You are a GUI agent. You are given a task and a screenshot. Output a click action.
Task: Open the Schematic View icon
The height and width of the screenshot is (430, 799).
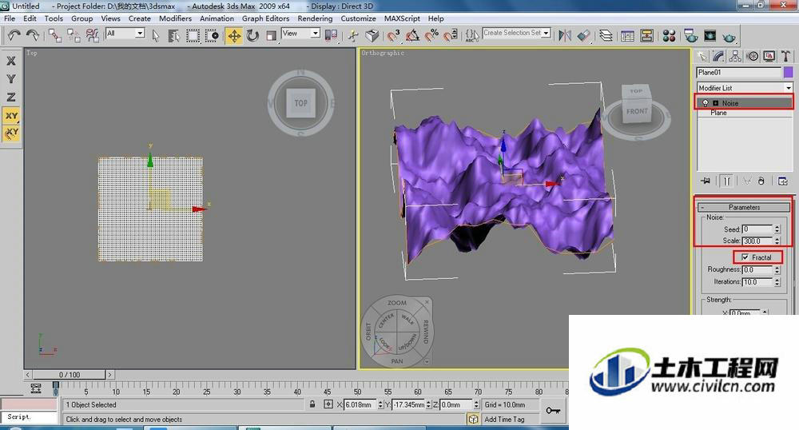pyautogui.click(x=647, y=35)
